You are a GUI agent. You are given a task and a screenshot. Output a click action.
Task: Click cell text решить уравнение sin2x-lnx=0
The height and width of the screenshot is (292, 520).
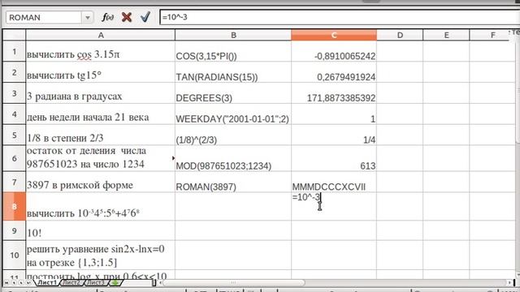96,249
